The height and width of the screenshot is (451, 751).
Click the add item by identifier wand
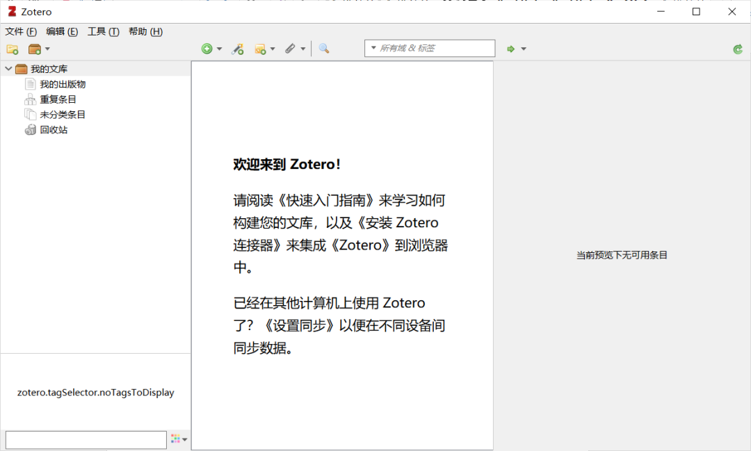click(x=238, y=49)
